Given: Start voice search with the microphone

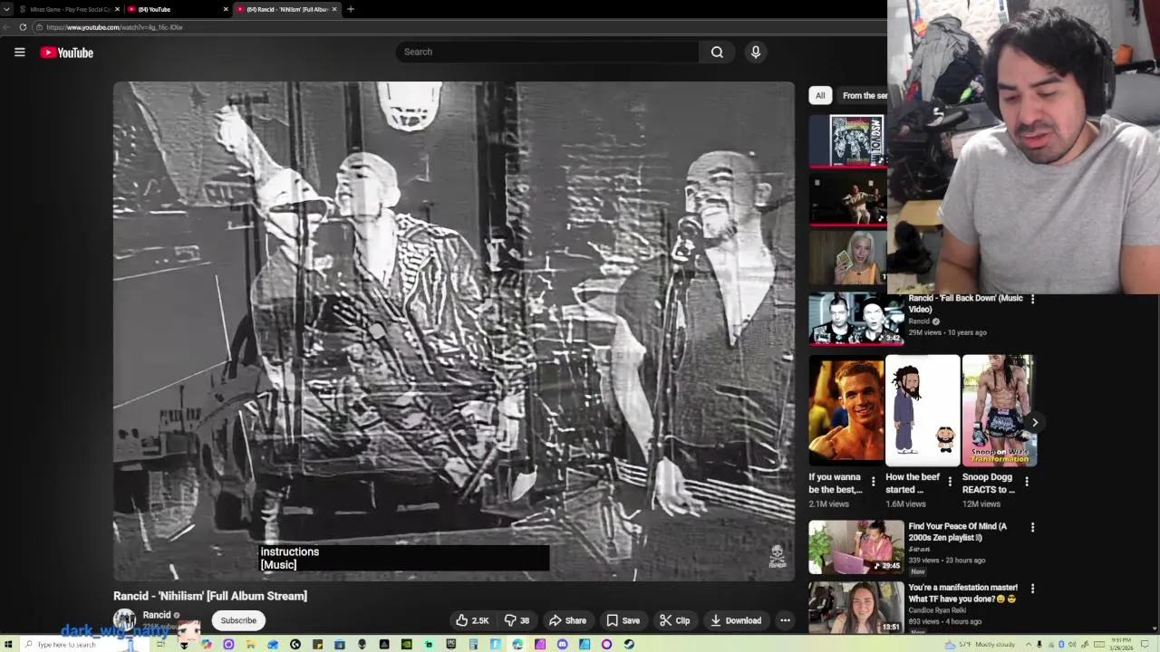Looking at the screenshot, I should 755,52.
